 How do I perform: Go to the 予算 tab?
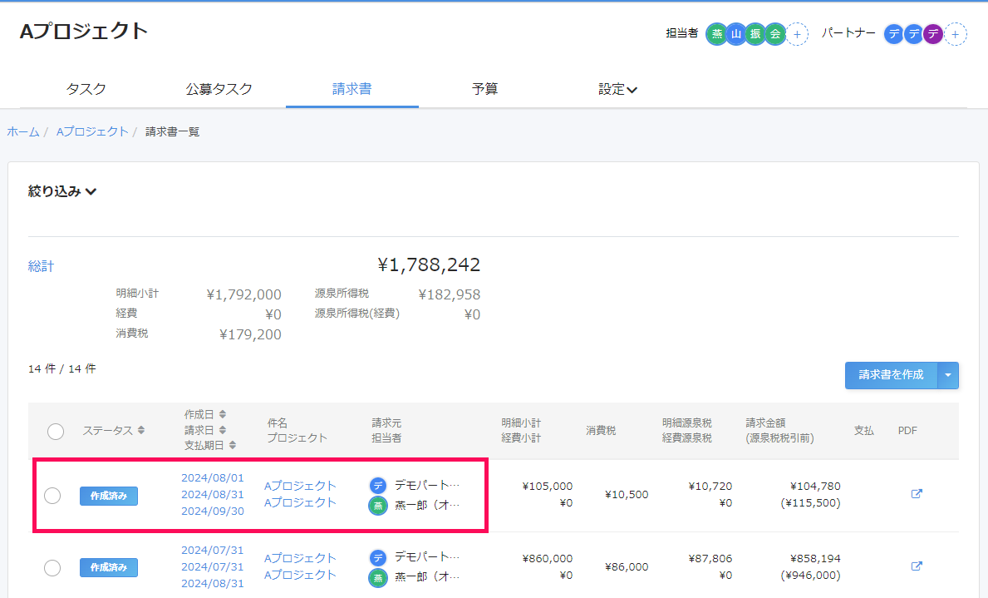pos(484,89)
